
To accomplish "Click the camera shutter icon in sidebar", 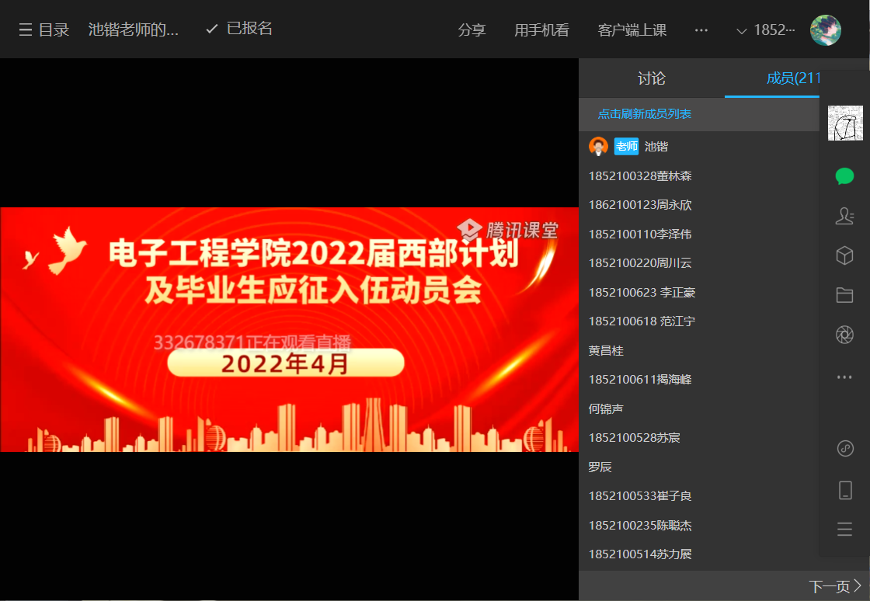I will (x=844, y=335).
